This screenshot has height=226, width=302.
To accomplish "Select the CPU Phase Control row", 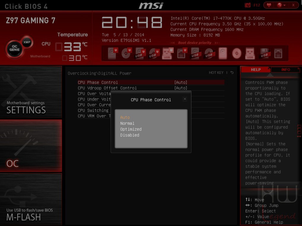I will click(x=151, y=82).
